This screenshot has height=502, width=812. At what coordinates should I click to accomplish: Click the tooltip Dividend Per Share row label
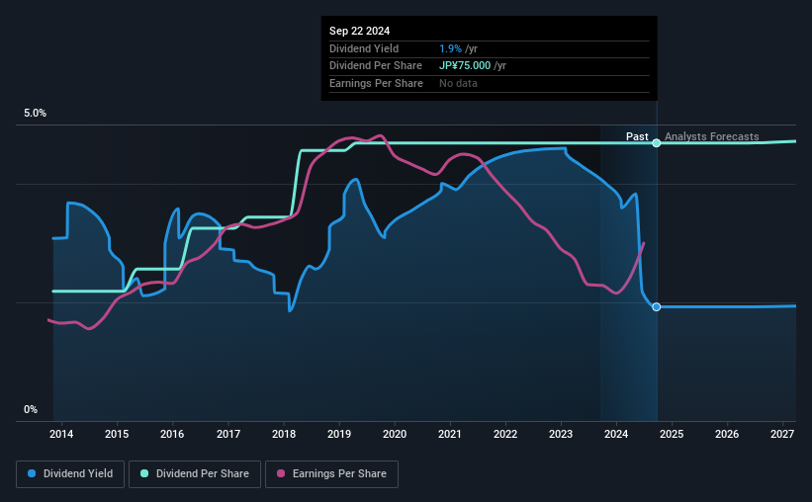(x=376, y=66)
